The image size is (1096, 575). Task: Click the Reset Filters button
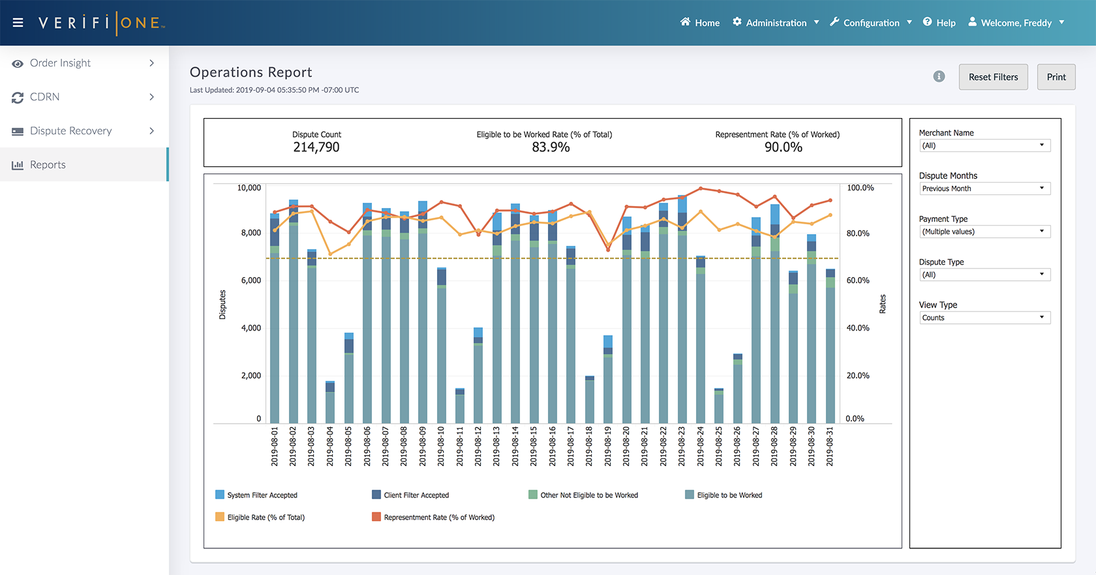coord(993,77)
